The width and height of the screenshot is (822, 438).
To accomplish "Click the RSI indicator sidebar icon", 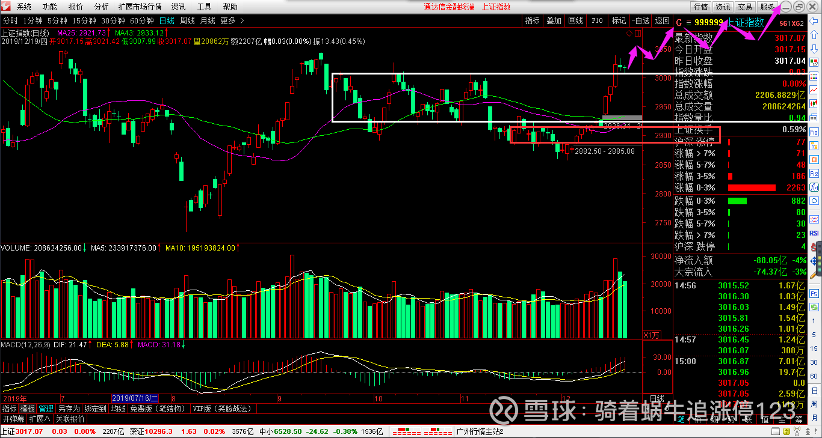I will click(x=814, y=233).
